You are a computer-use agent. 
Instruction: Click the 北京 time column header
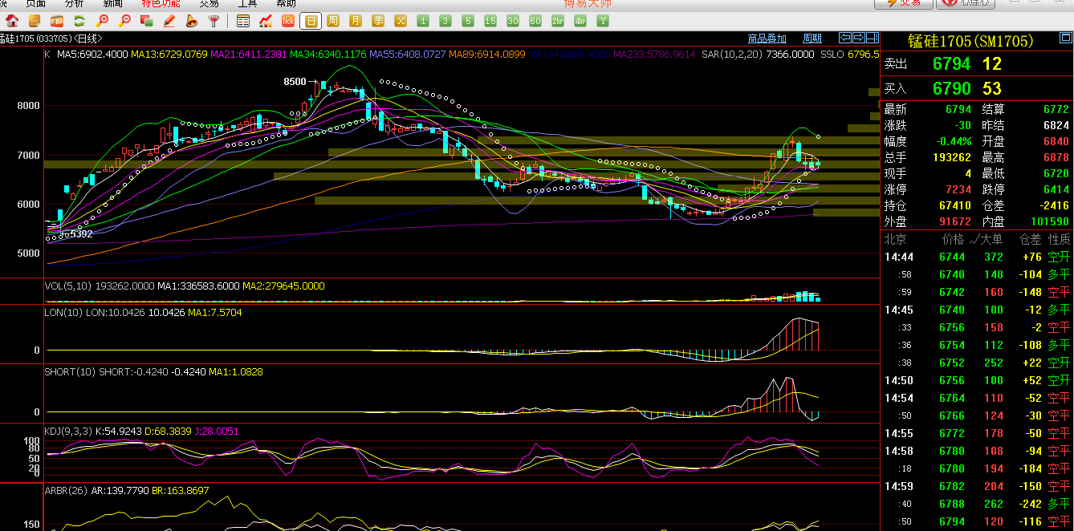pos(895,239)
